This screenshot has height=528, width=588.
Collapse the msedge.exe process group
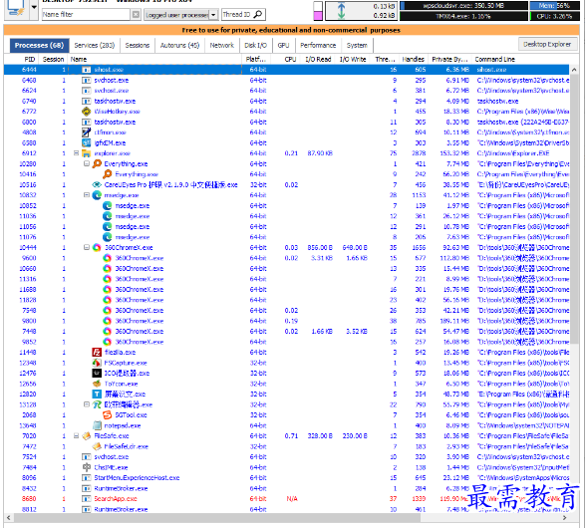(87, 195)
